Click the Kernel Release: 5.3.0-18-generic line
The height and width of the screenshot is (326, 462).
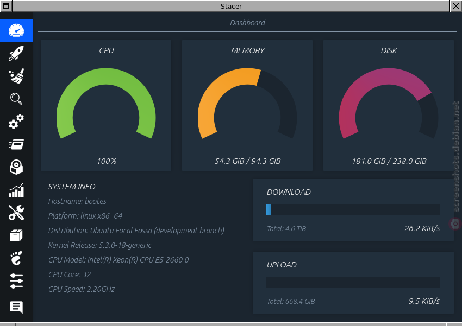100,246
